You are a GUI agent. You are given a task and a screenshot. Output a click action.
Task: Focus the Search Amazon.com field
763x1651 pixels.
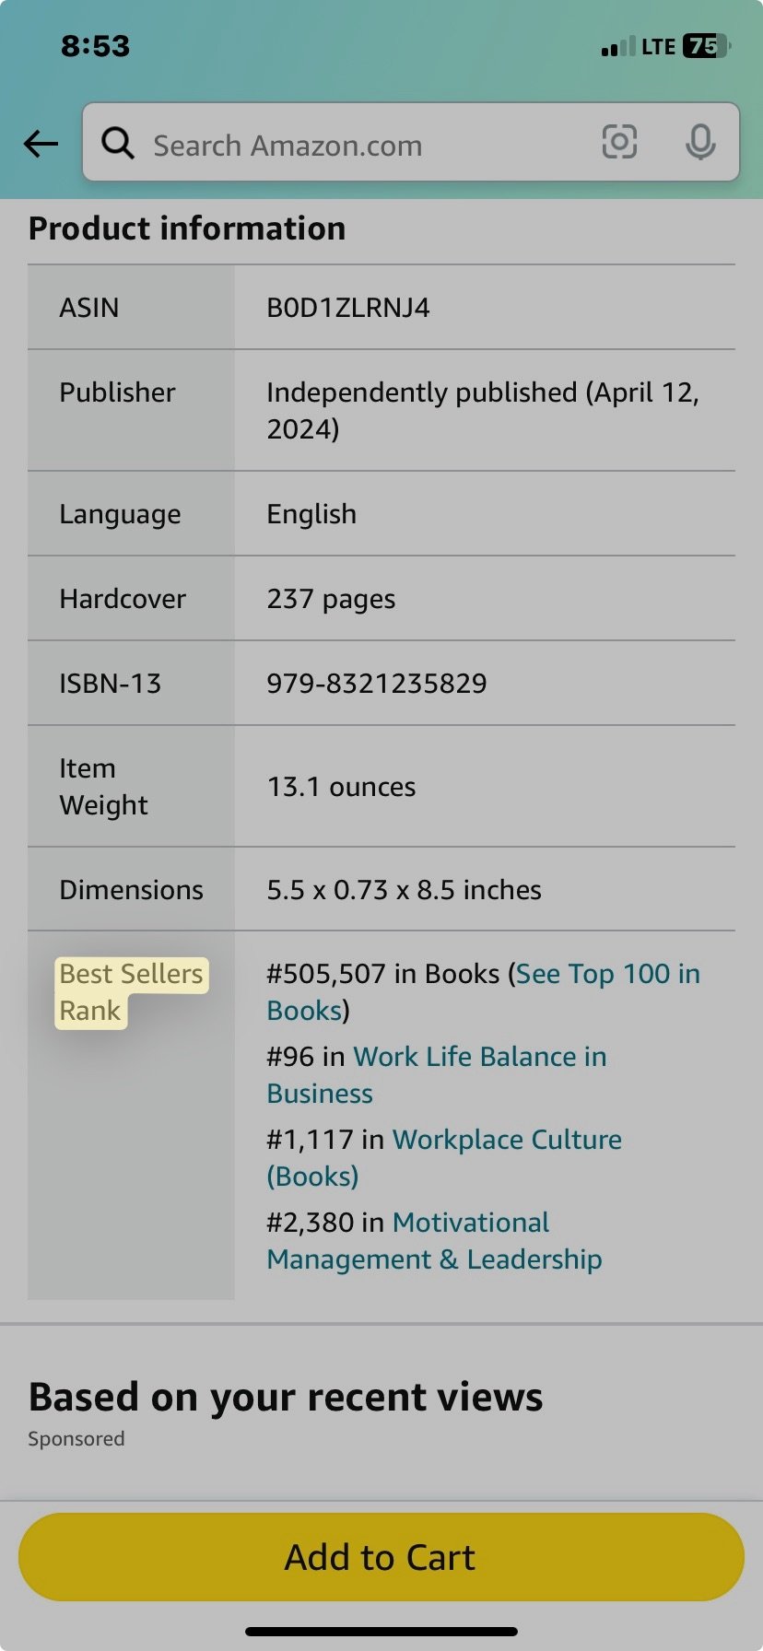[x=411, y=142]
